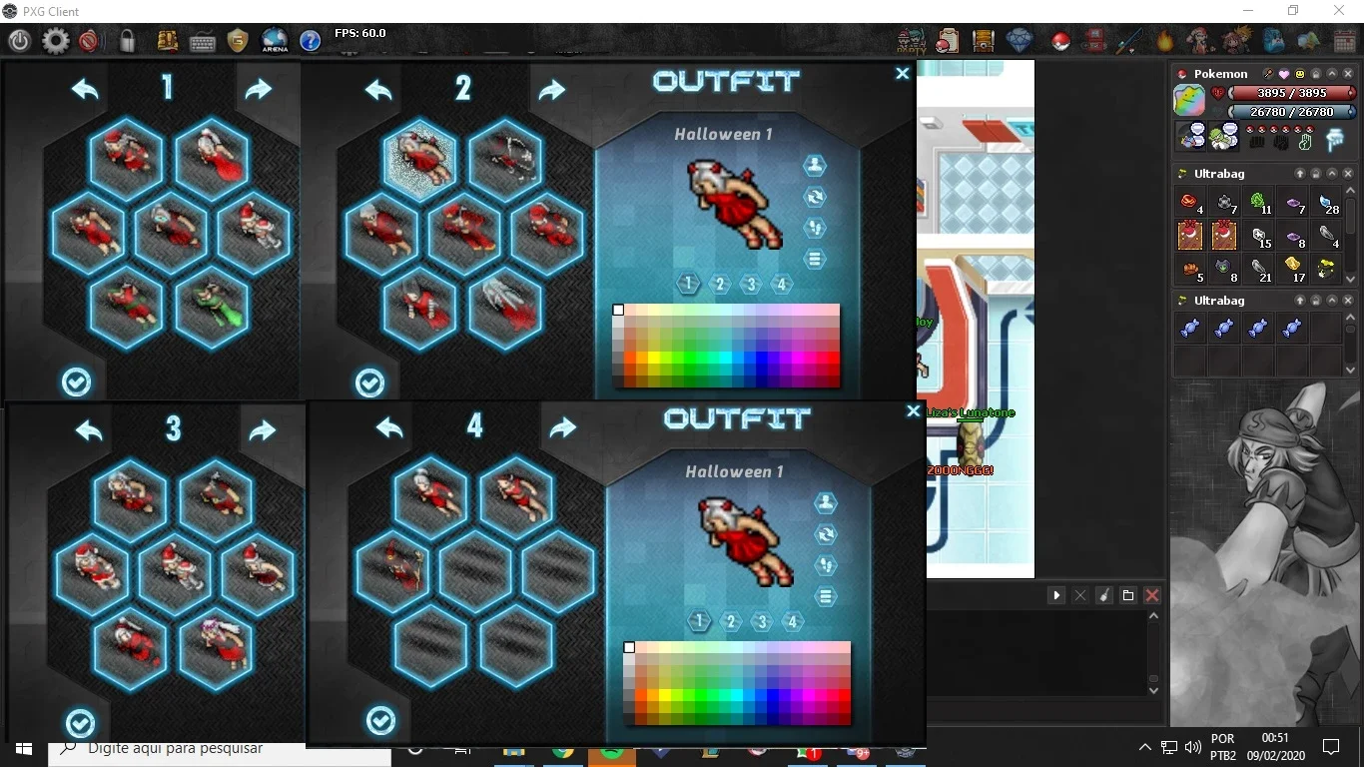Go to next page beside number 4
Screen dimensions: 1364x767
pos(563,427)
